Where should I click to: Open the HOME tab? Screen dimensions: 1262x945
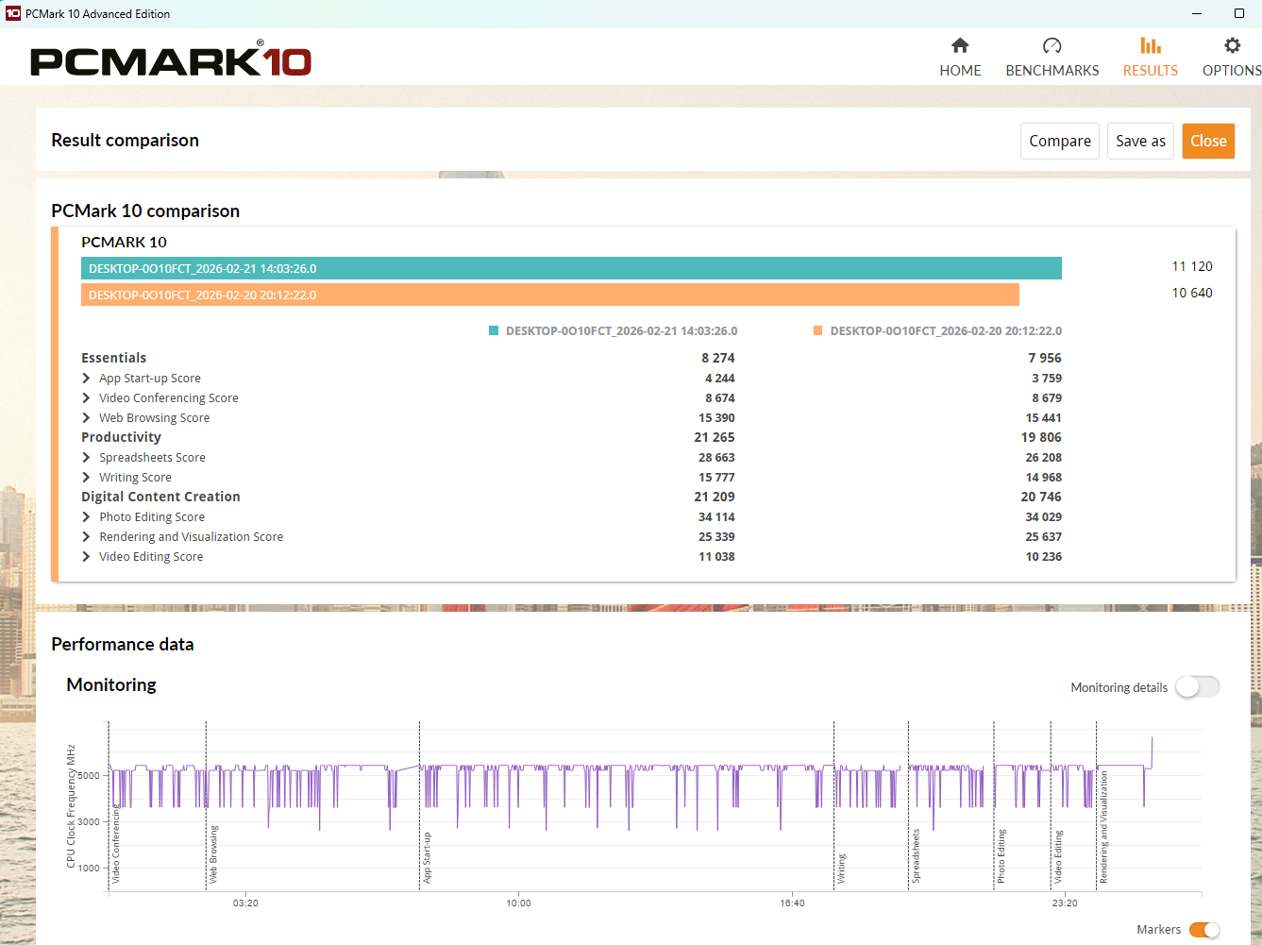[960, 58]
